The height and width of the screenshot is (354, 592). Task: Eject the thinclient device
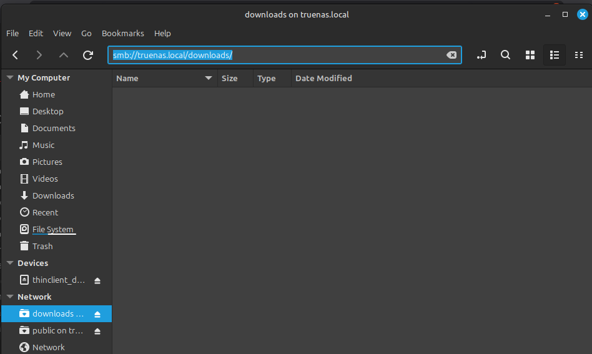97,280
